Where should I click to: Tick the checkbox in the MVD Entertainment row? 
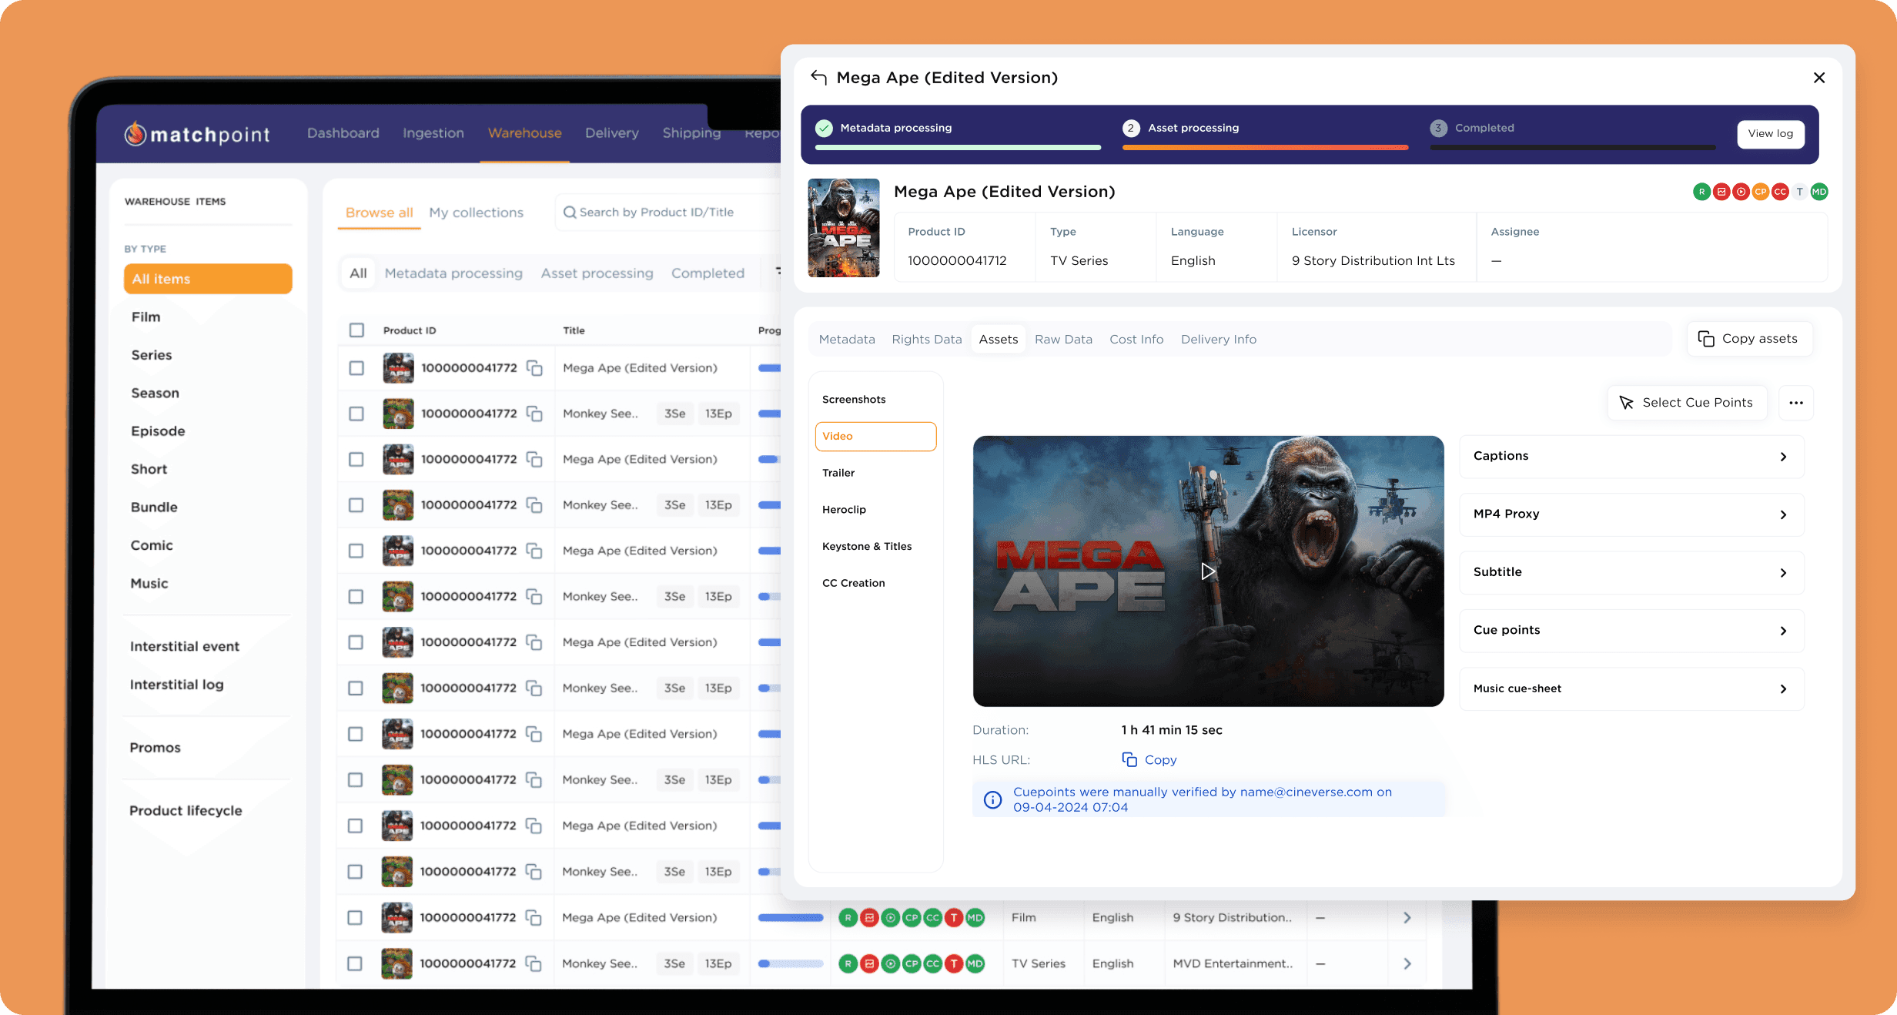tap(355, 963)
